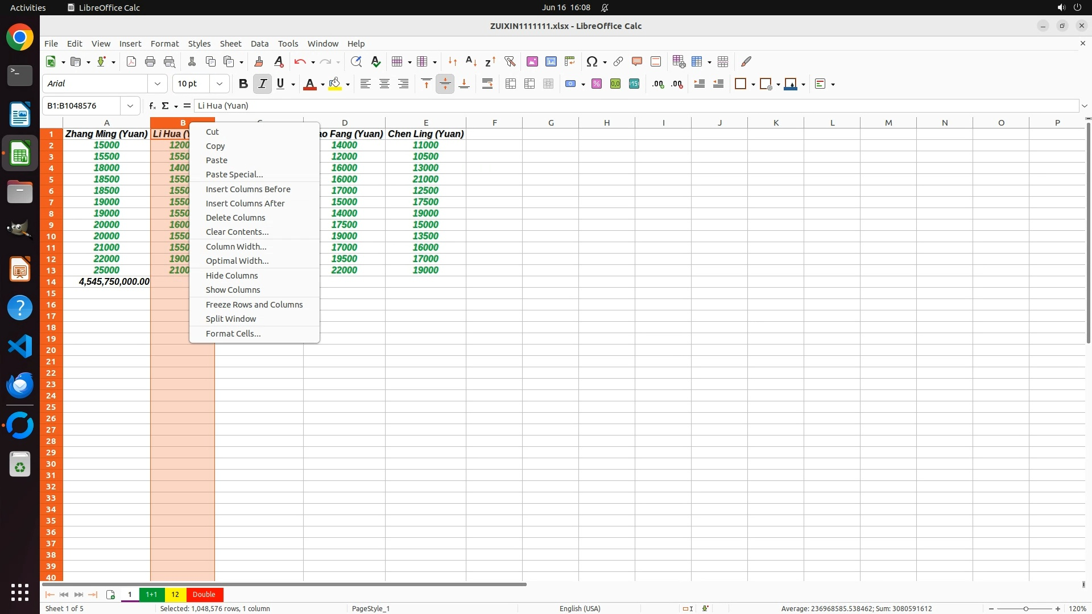Click the AutoFilter icon
Screen dimensions: 1092x614
[510, 61]
